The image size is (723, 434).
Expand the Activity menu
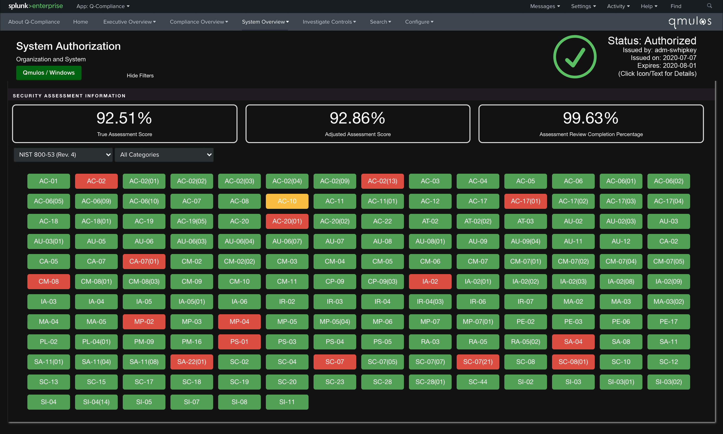coord(618,6)
